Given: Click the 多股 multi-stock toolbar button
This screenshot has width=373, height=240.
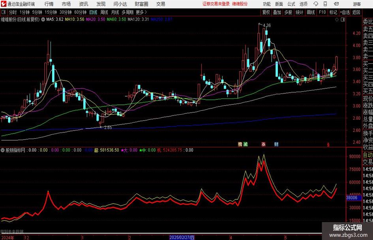Looking at the screenshot, I should coord(288,12).
